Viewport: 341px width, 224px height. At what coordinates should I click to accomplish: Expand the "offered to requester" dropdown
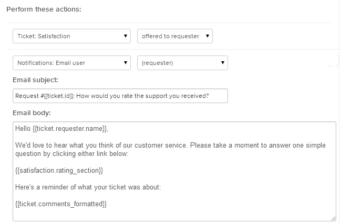click(174, 36)
